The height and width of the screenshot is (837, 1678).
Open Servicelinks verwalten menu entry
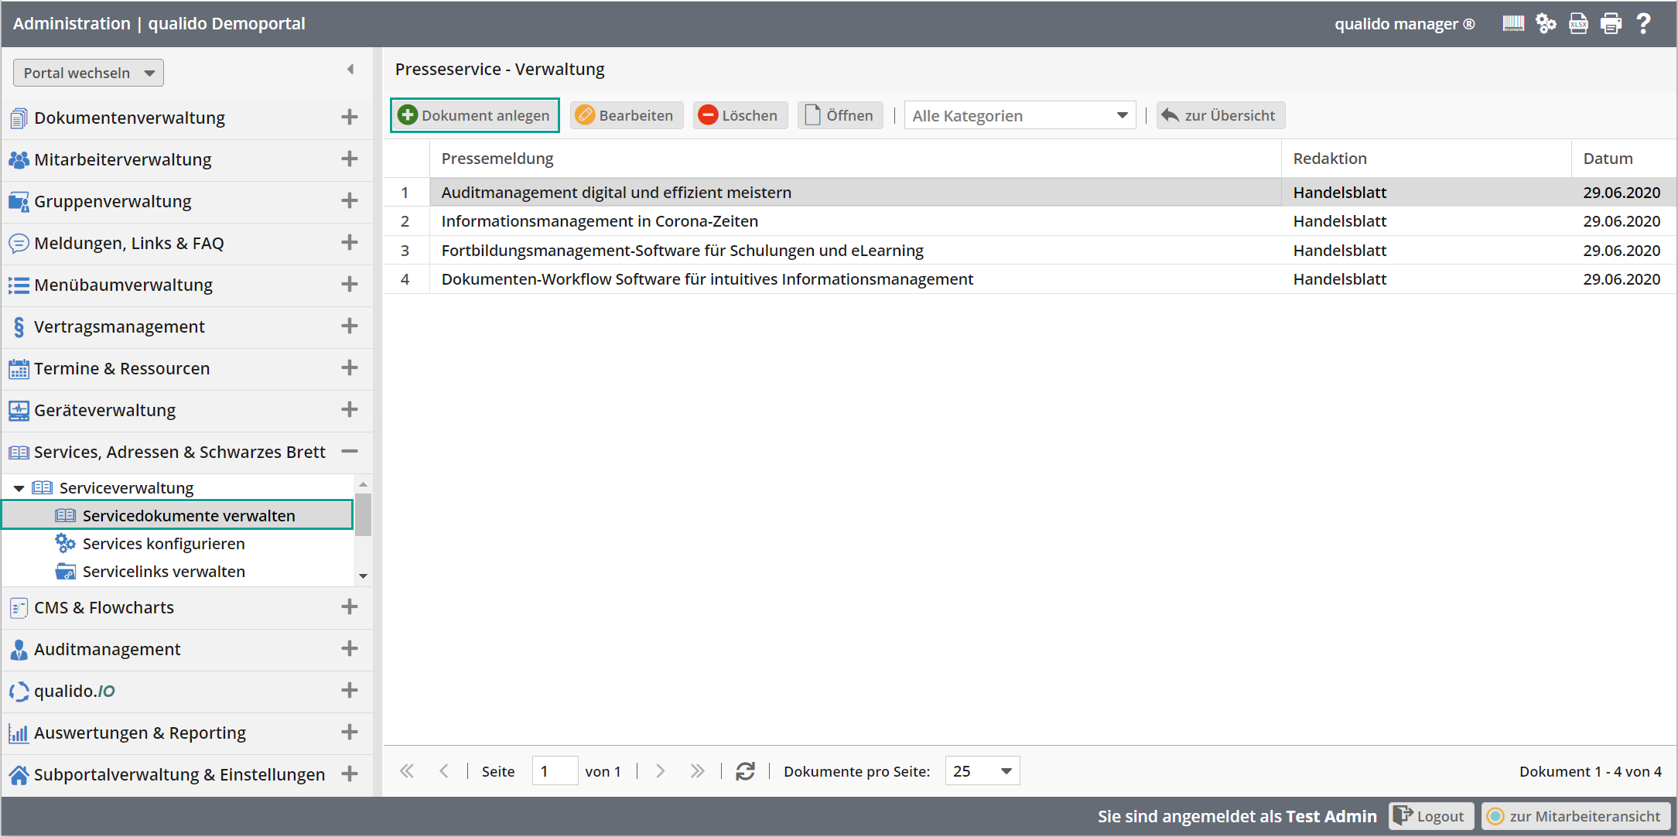(x=163, y=572)
